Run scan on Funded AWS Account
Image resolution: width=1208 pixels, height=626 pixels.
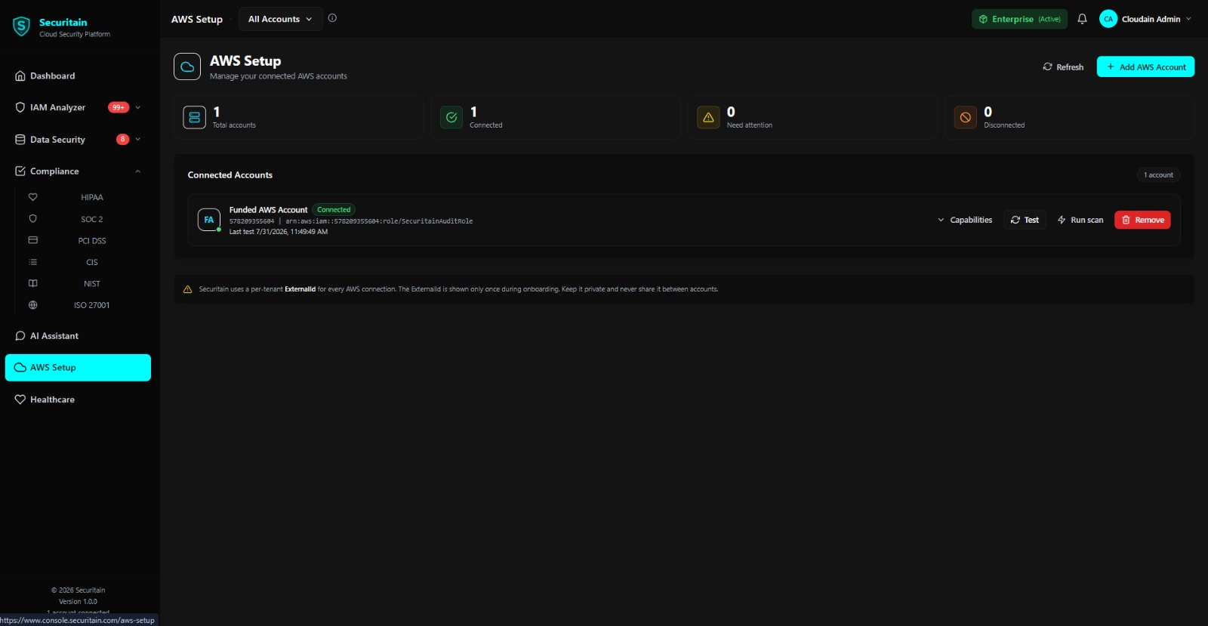pos(1080,220)
